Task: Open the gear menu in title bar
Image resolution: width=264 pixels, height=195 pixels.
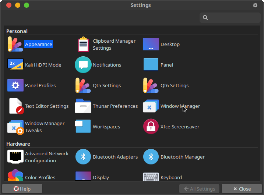Action: pyautogui.click(x=255, y=5)
